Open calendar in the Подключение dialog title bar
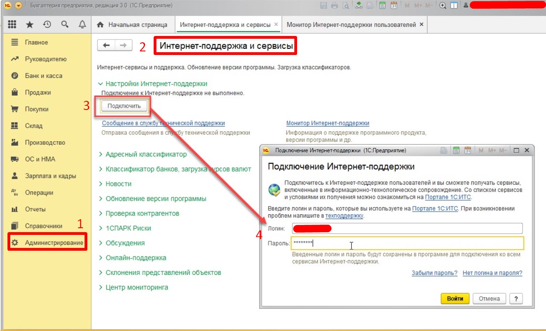 click(468, 151)
